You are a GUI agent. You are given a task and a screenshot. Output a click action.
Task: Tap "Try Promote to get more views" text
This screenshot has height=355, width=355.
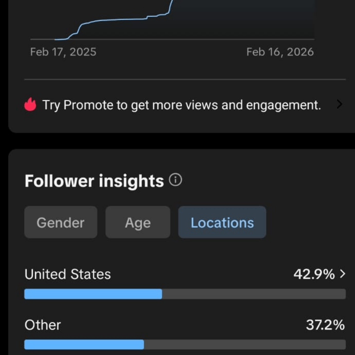pyautogui.click(x=181, y=105)
